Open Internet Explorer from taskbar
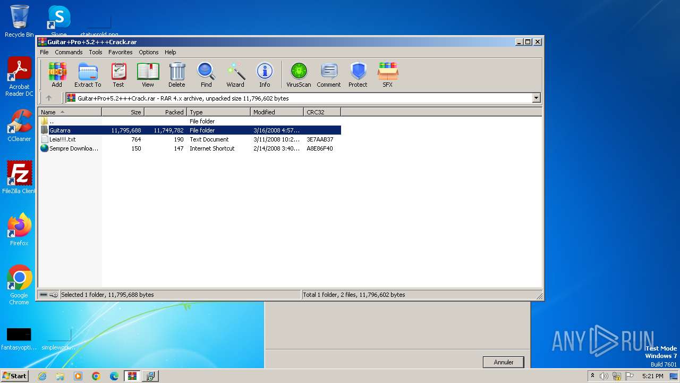Screen dimensions: 680x383 coord(42,376)
